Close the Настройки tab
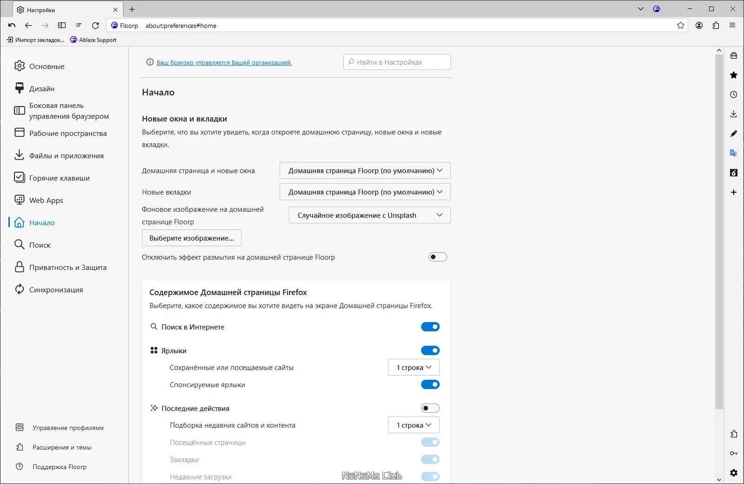 tap(115, 10)
